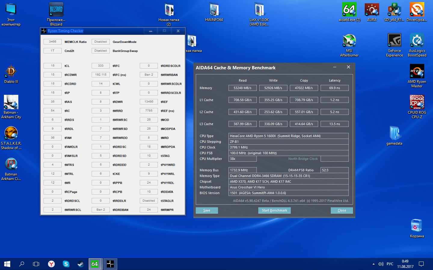The width and height of the screenshot is (433, 270).
Task: Launch Batman - Arkham City shortcut
Action: (x=11, y=107)
